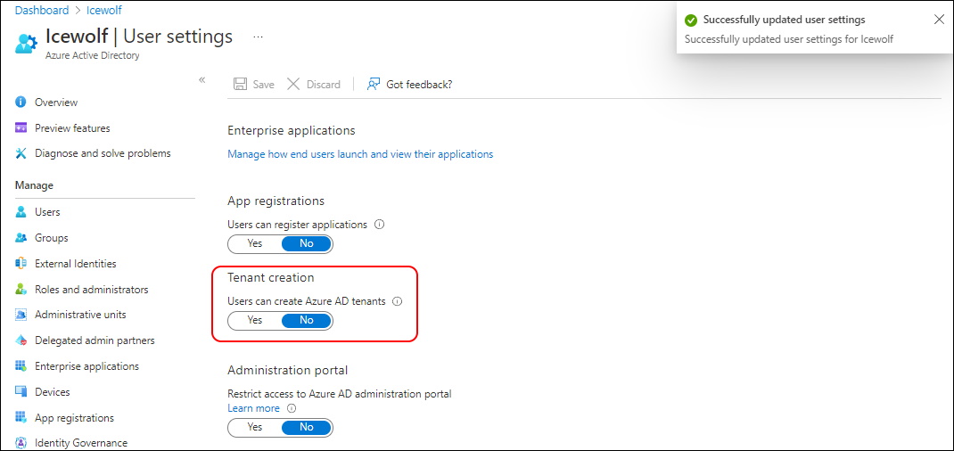Collapse the left navigation sidebar
Screen dimensions: 954x451
coord(202,80)
